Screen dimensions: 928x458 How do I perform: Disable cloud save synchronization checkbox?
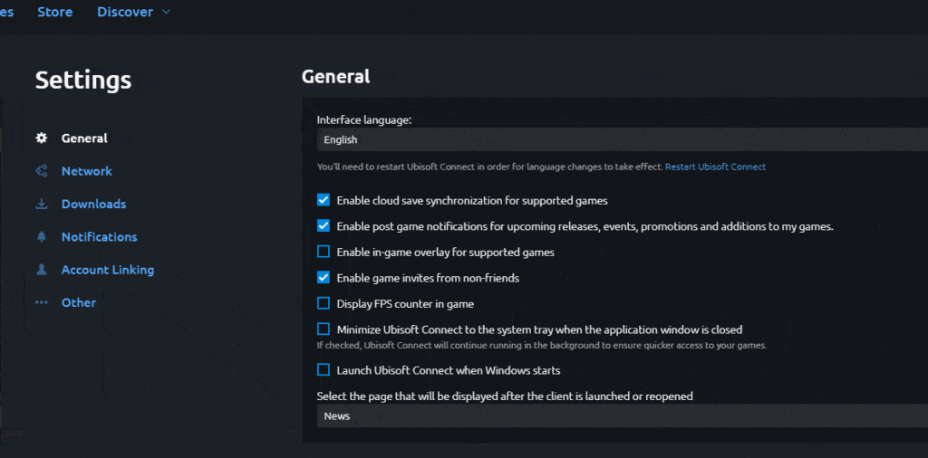tap(324, 200)
